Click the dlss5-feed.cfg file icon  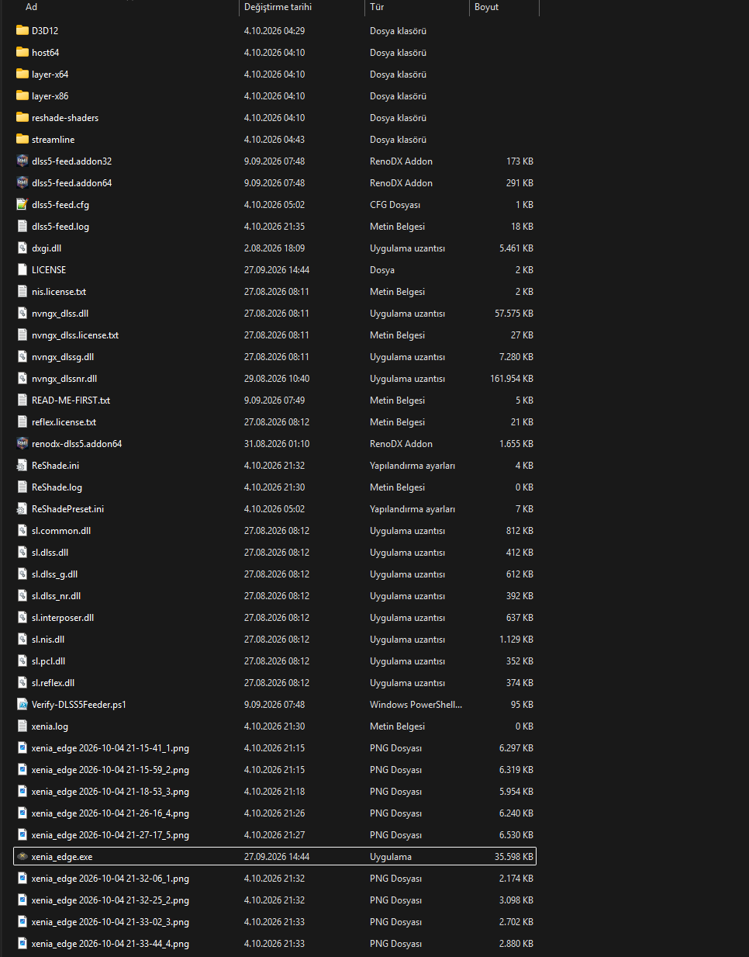tap(22, 205)
